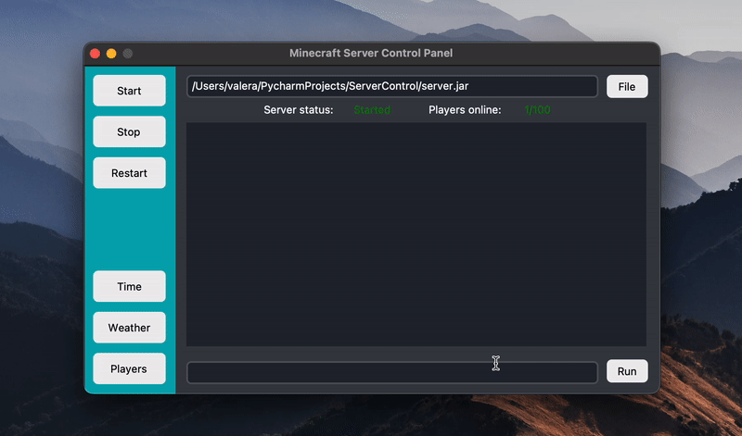Open the Weather controls button
This screenshot has width=742, height=436.
tap(129, 328)
